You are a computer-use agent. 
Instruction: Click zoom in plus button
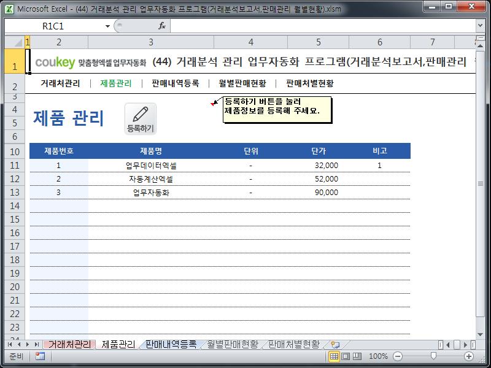(469, 356)
